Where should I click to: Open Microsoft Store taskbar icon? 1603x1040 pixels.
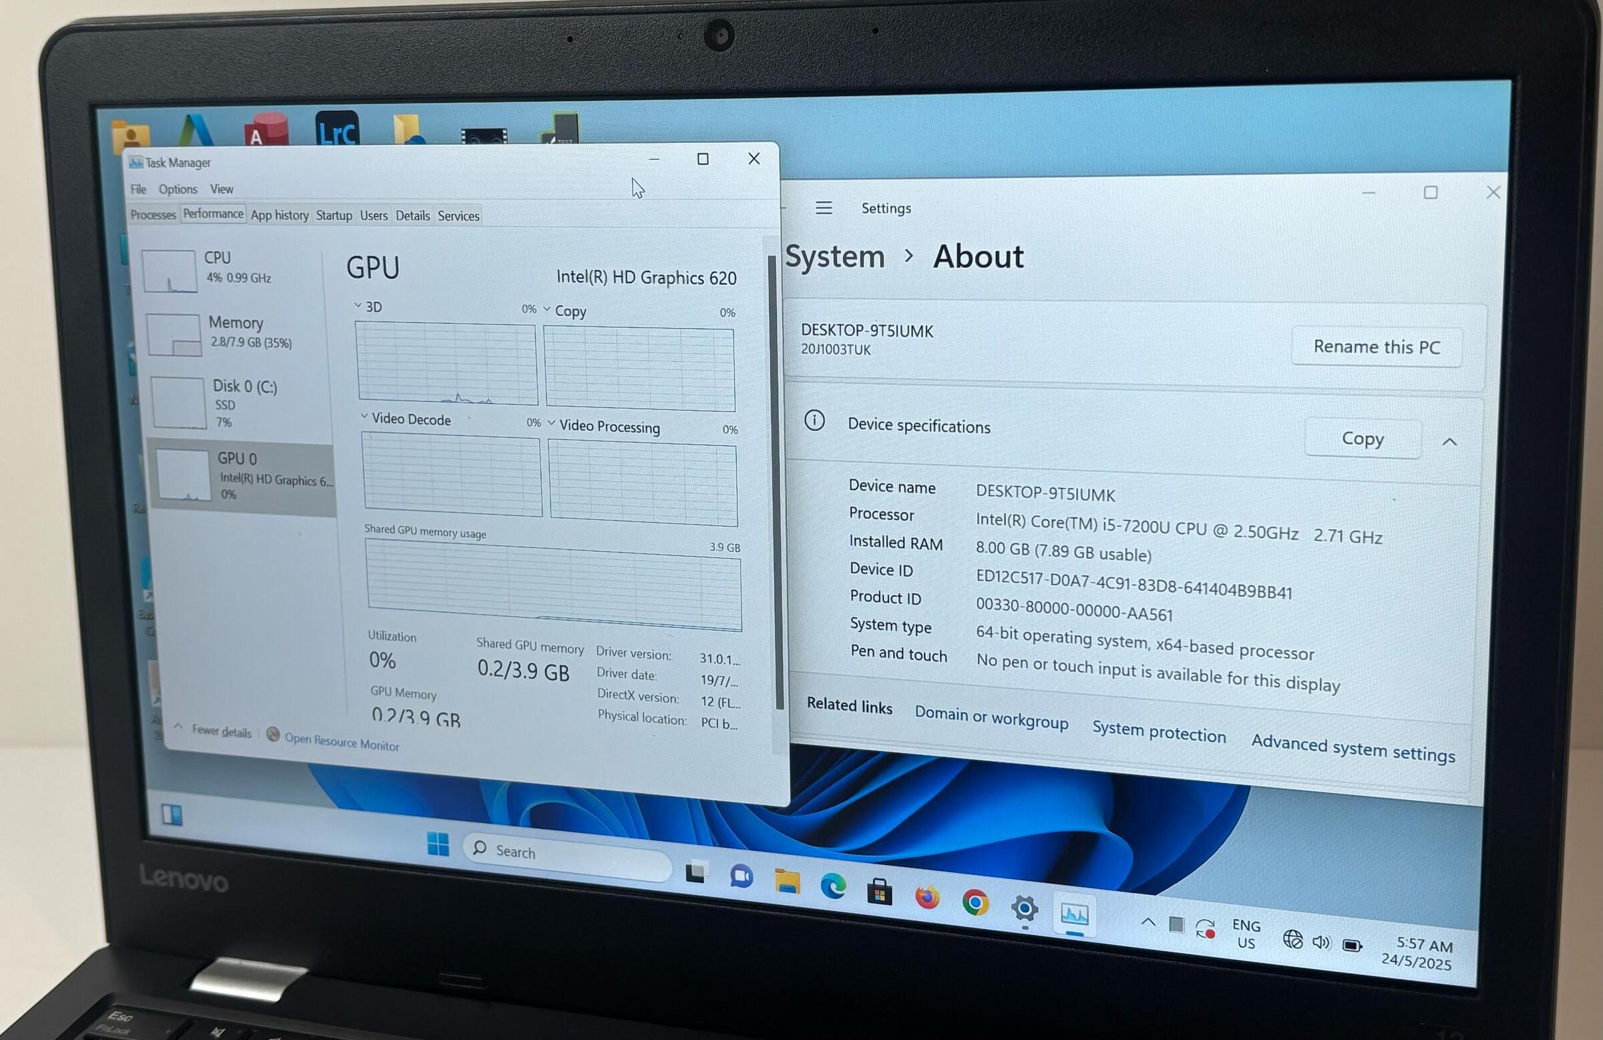(879, 892)
